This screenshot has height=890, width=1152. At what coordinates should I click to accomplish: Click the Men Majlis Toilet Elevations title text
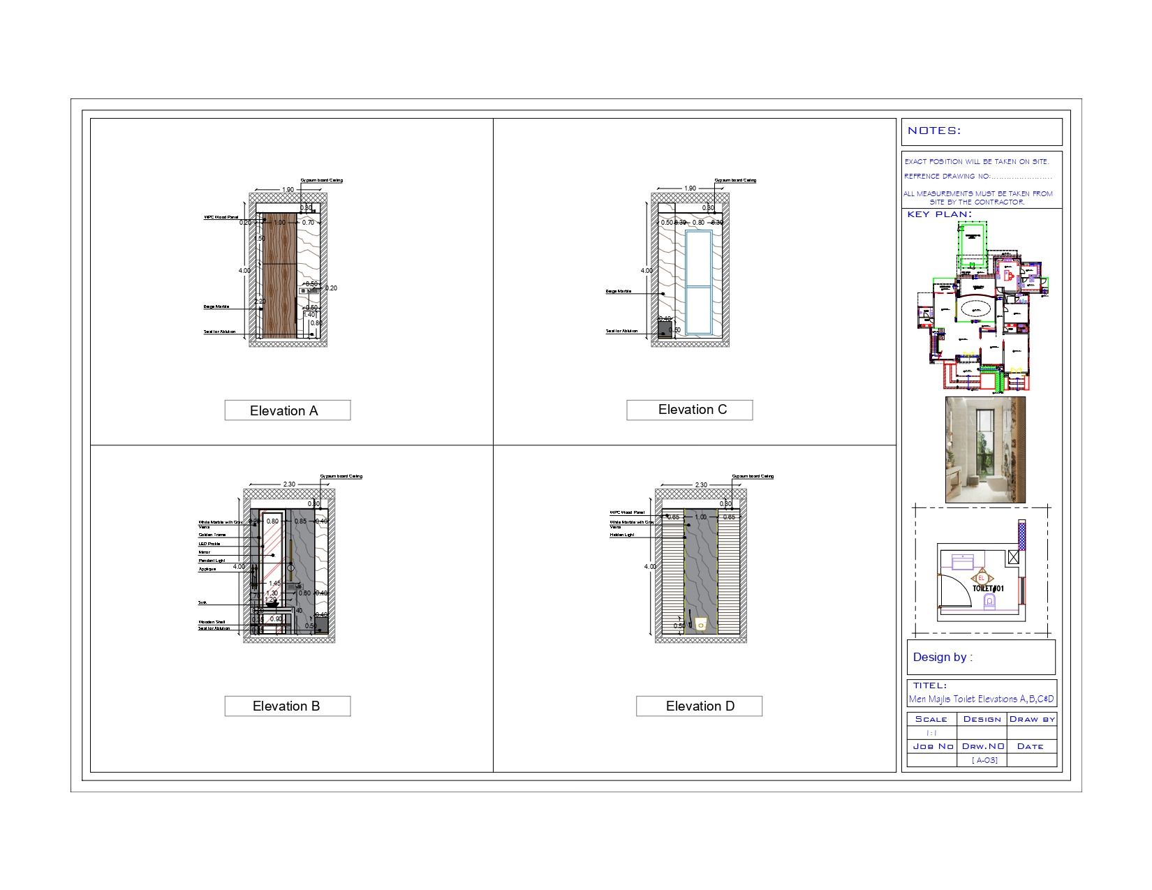click(x=980, y=697)
